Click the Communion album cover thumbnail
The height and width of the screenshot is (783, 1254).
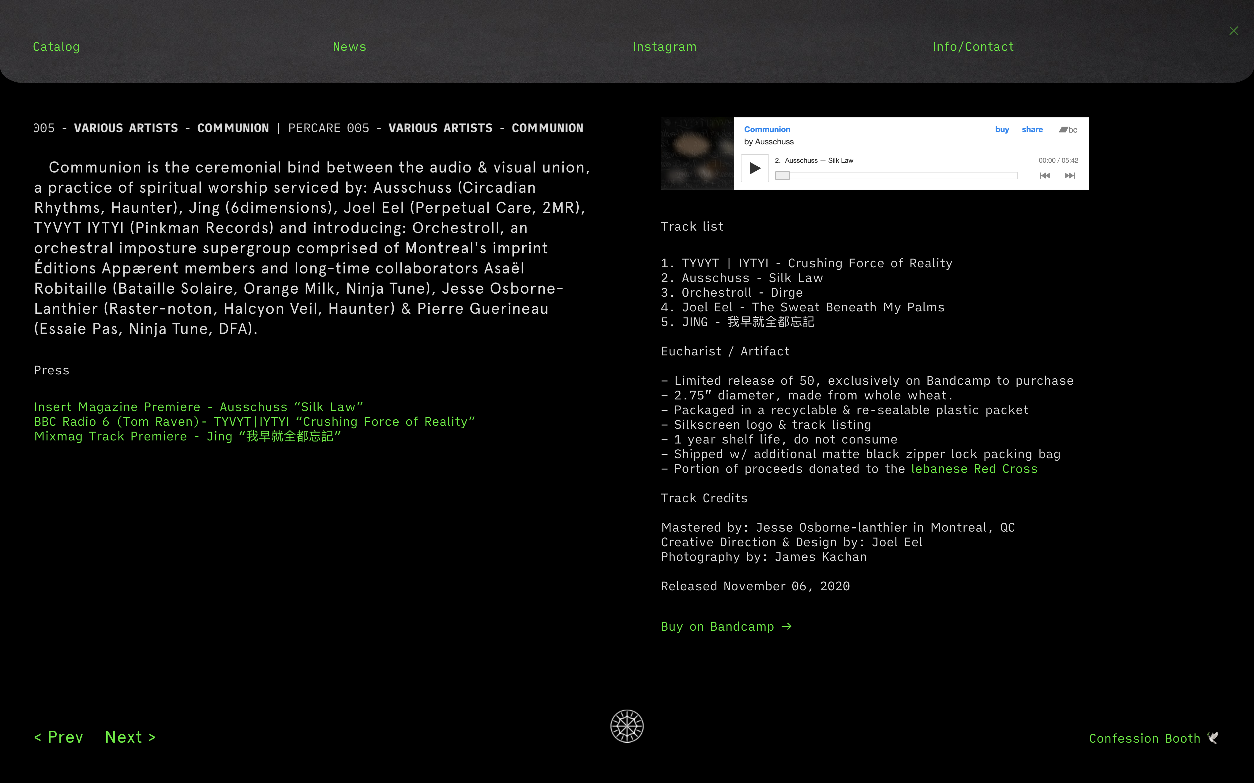(x=697, y=153)
